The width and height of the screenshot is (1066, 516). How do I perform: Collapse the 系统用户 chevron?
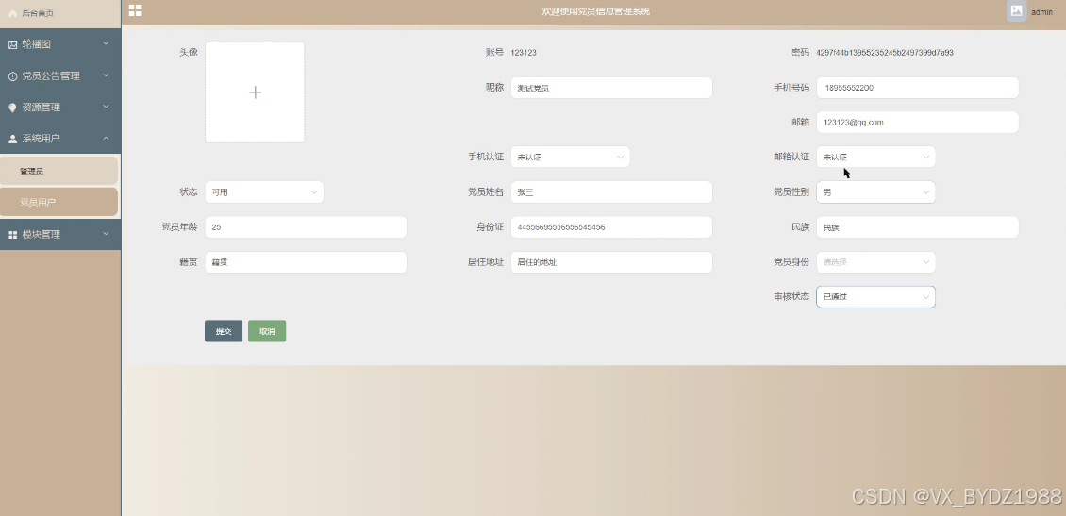106,138
